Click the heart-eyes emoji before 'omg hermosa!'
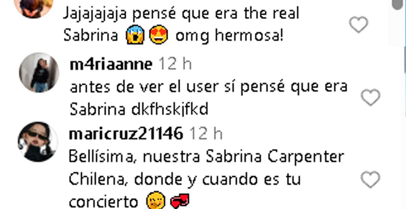The width and height of the screenshot is (406, 209). [159, 35]
